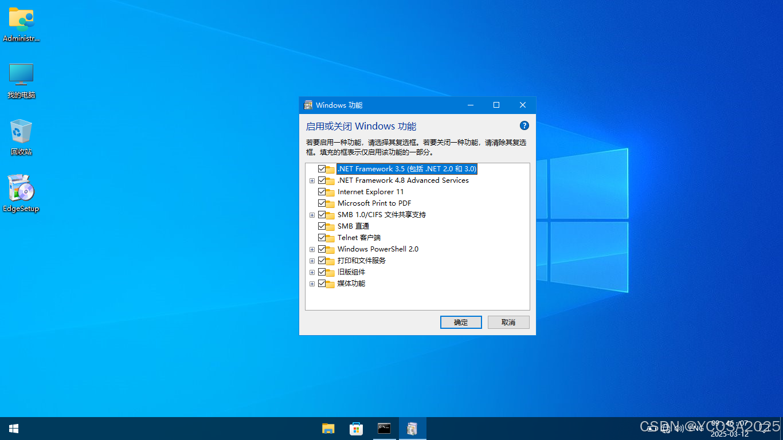
Task: Click the network icon in system tray
Action: tap(665, 428)
